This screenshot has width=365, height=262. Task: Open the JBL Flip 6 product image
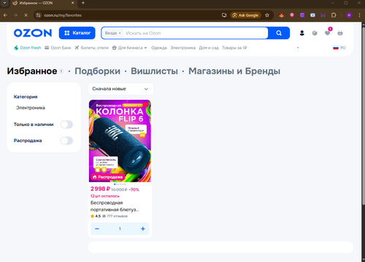tap(120, 140)
